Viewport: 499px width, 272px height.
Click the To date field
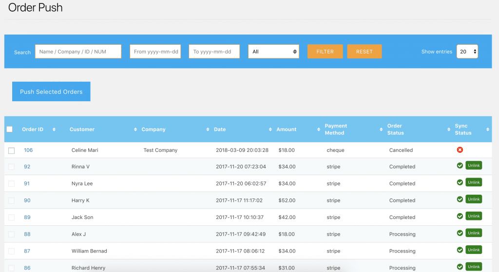pyautogui.click(x=214, y=52)
